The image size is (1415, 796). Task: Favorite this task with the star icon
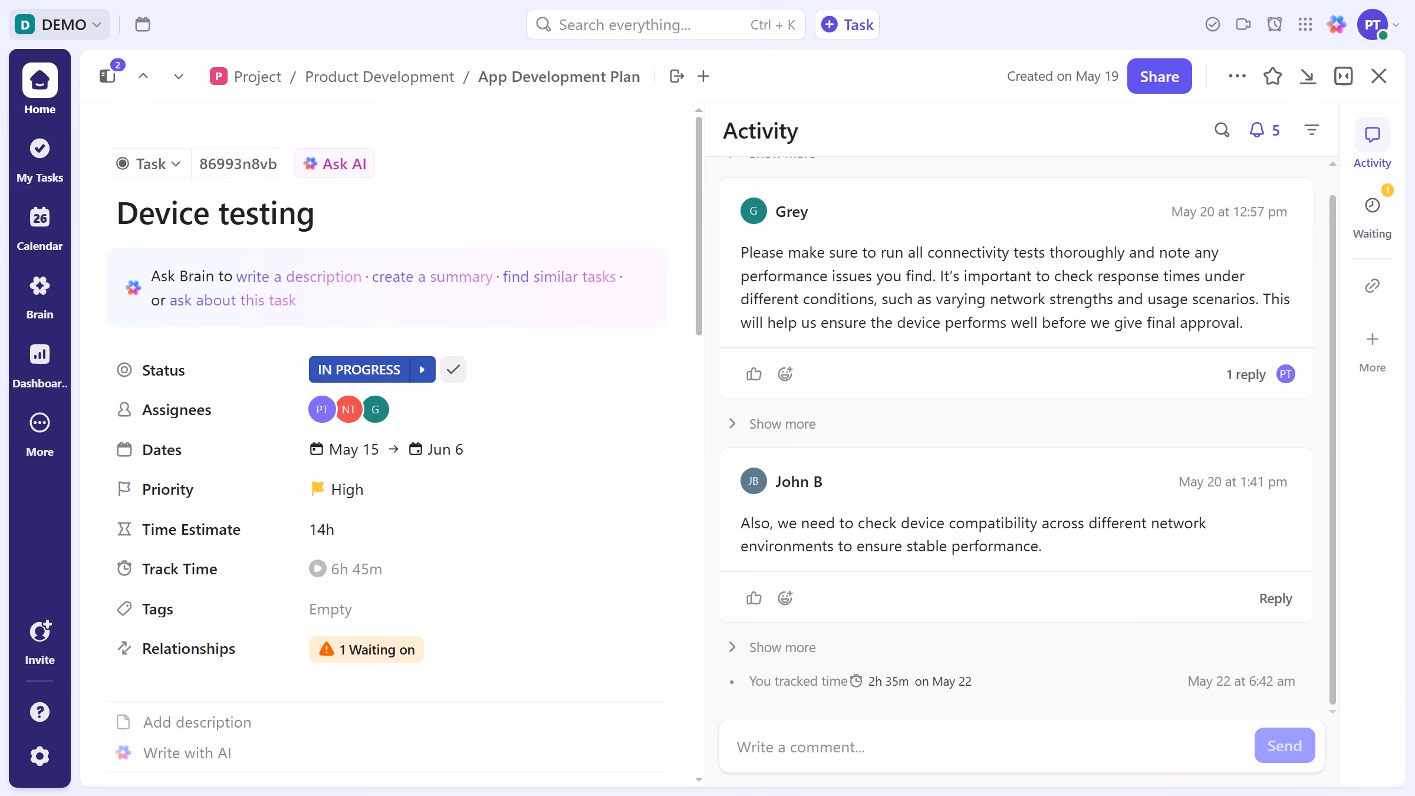click(1273, 76)
